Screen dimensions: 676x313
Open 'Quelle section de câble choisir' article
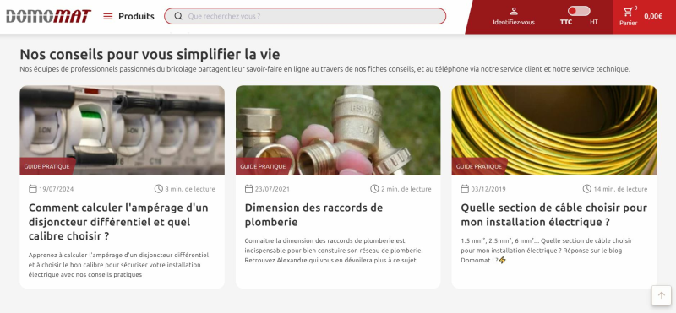[554, 215]
